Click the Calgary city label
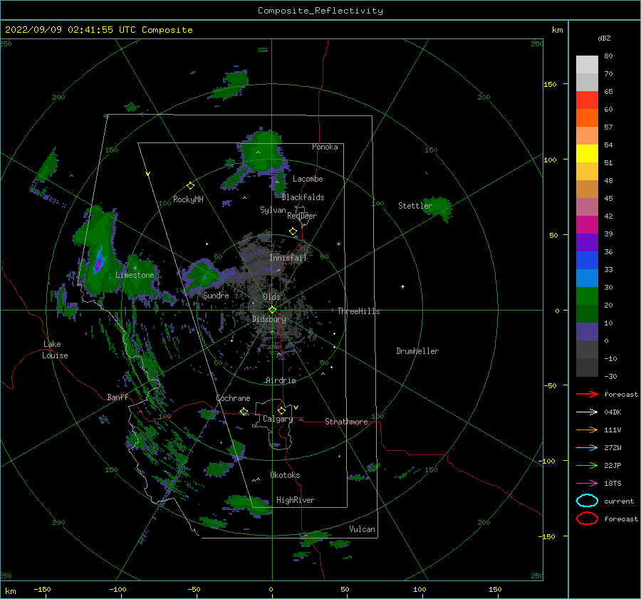Viewport: 641px width, 599px height. [278, 419]
